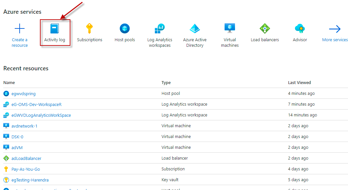Open Azure Active Directory pyramid icon
Viewport: 348px width, 190px height.
pyautogui.click(x=195, y=28)
